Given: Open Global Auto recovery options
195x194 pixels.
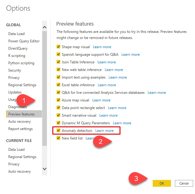Looking at the screenshot, I should pyautogui.click(x=19, y=122).
